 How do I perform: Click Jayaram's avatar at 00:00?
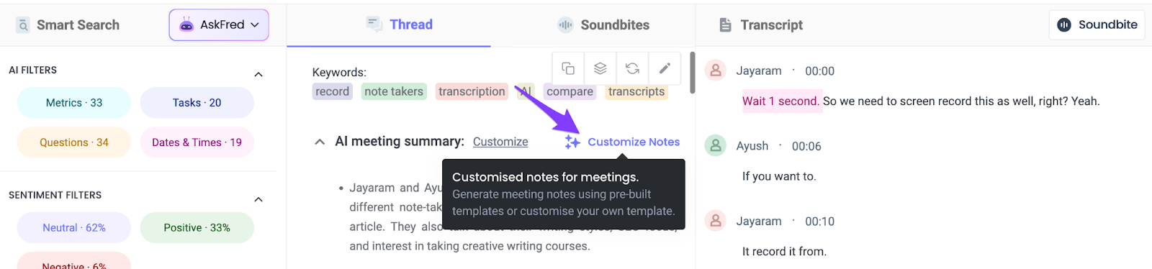point(715,70)
